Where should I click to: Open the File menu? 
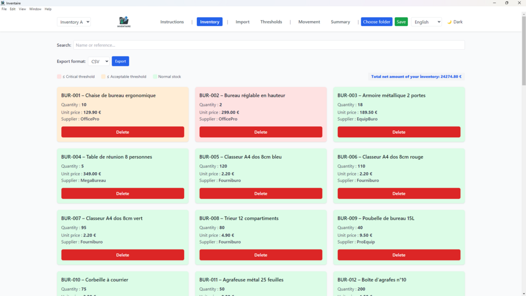click(4, 9)
